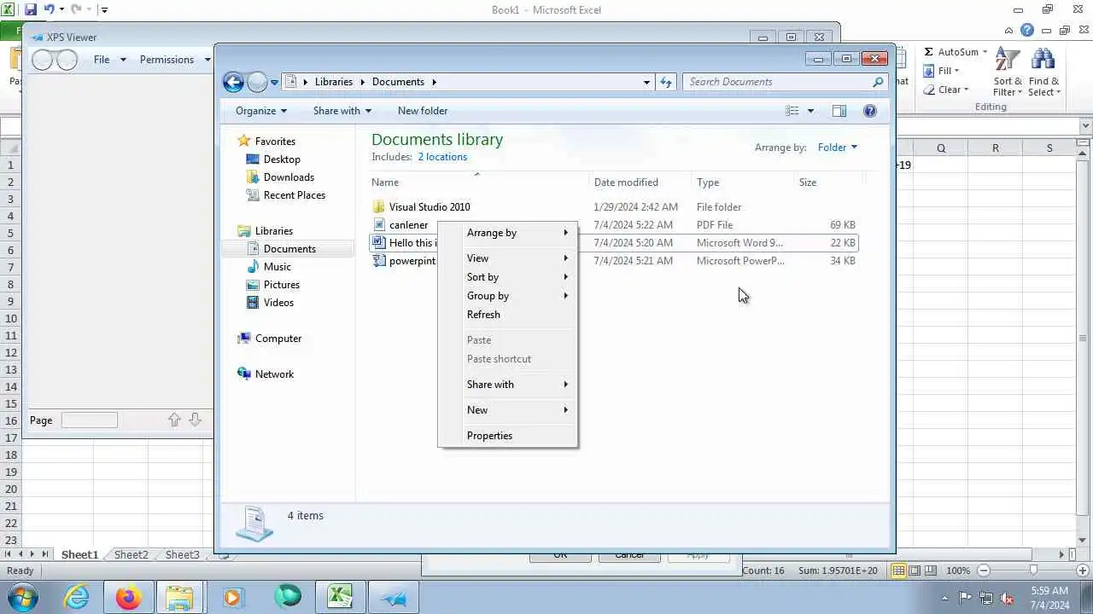Image resolution: width=1093 pixels, height=614 pixels.
Task: Open Recent Places in navigation pane
Action: point(295,195)
